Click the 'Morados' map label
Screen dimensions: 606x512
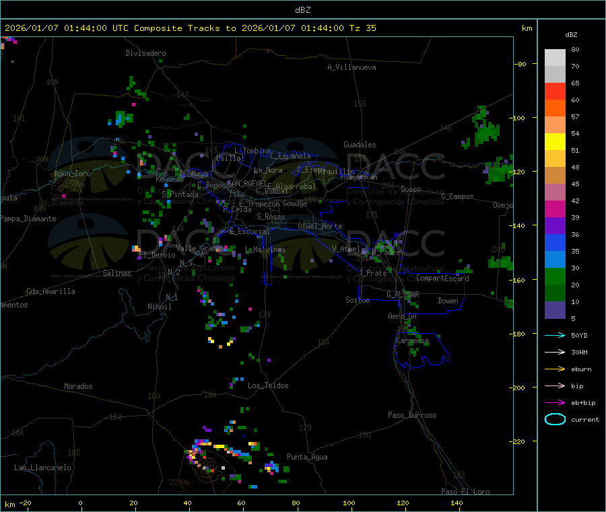[78, 386]
